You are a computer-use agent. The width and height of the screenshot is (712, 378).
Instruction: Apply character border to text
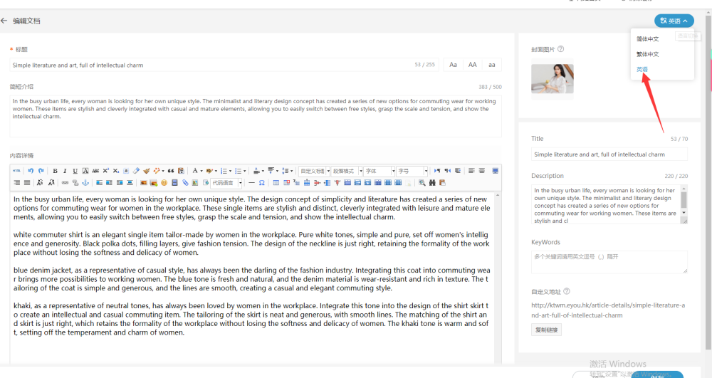pyautogui.click(x=85, y=171)
